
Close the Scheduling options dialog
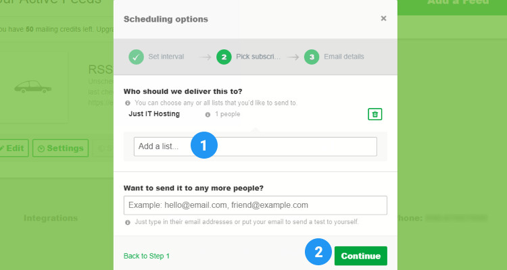click(383, 18)
